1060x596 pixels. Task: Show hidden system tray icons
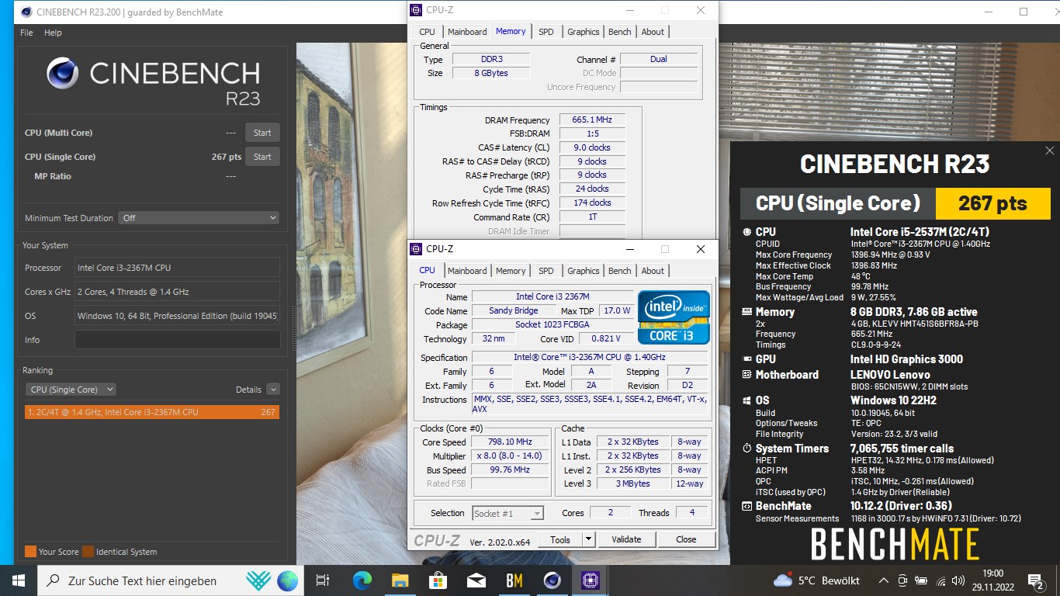pos(883,580)
